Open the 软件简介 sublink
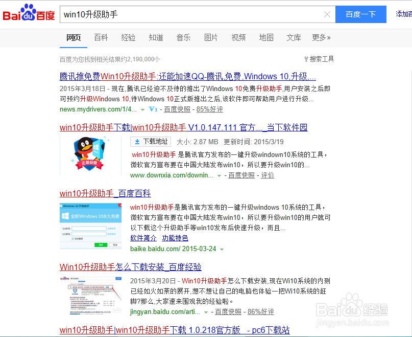This screenshot has height=337, width=412. pos(143,238)
